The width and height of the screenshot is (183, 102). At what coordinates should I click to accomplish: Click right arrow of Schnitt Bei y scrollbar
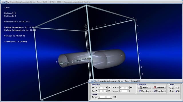pyautogui.click(x=111, y=97)
